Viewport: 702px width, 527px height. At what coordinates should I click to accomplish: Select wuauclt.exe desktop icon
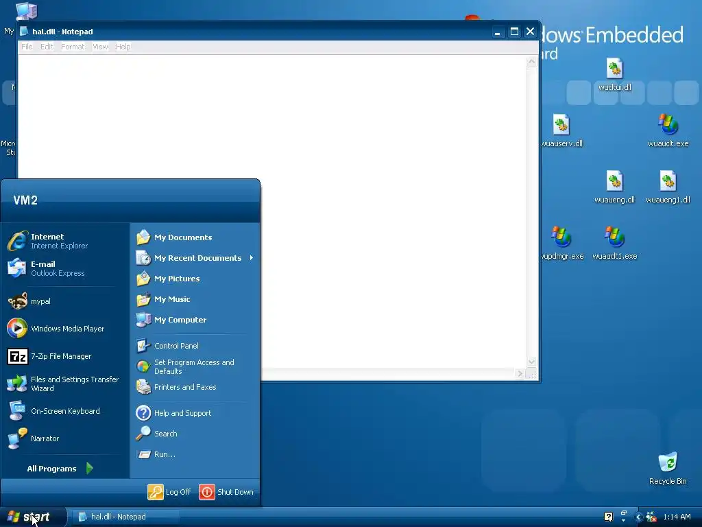[668, 131]
